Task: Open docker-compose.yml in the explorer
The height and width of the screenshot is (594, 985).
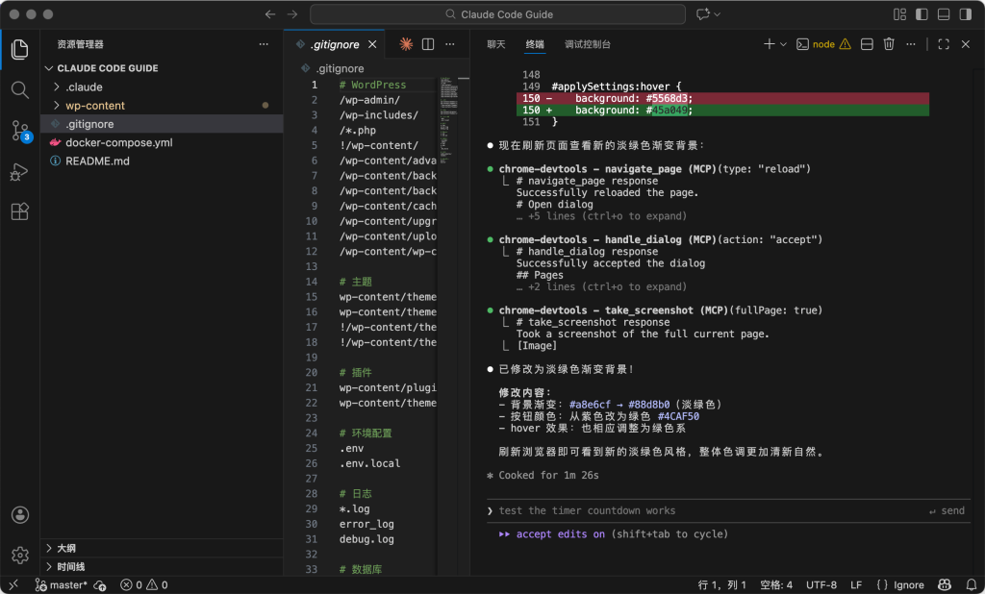Action: click(118, 142)
